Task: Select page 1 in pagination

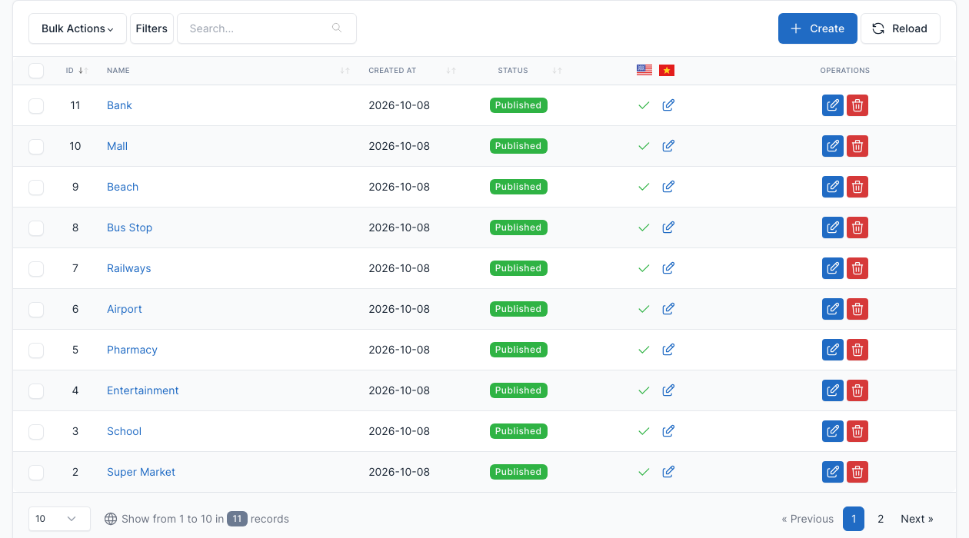Action: tap(854, 519)
